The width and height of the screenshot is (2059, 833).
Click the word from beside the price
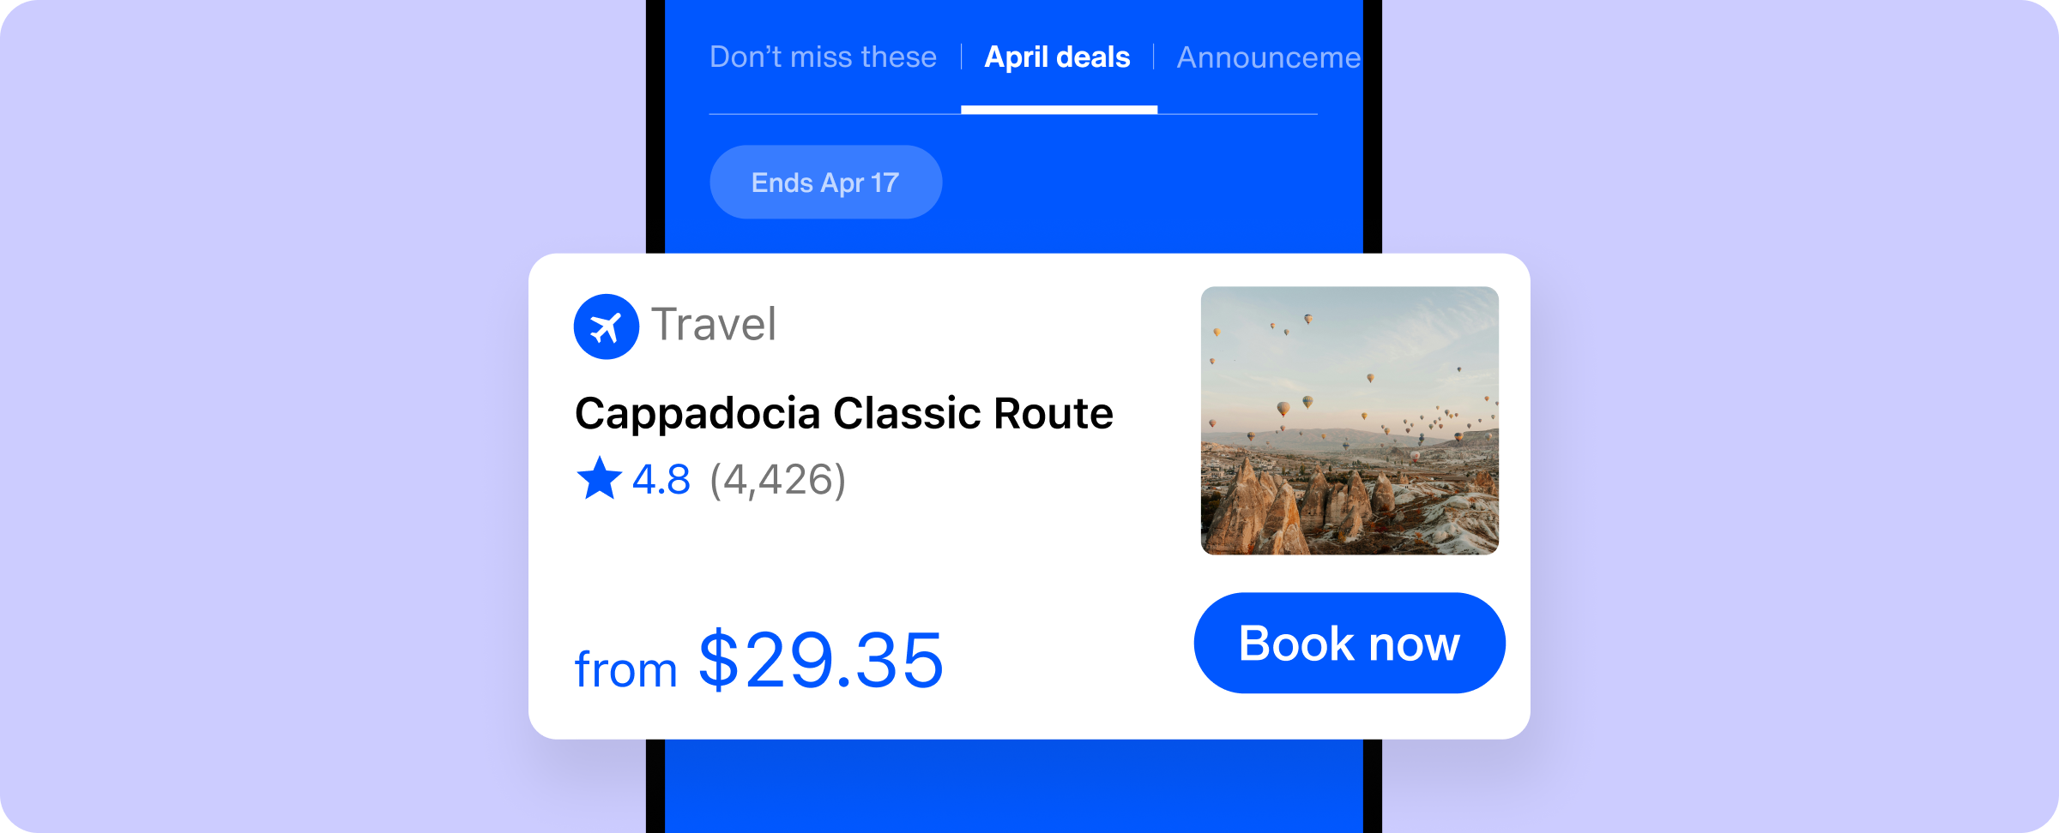[x=625, y=669]
